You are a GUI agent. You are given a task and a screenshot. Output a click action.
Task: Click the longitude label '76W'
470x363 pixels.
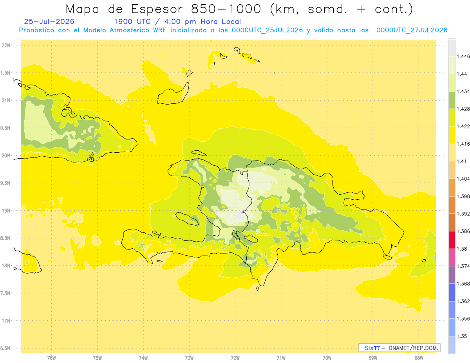[x=51, y=358]
